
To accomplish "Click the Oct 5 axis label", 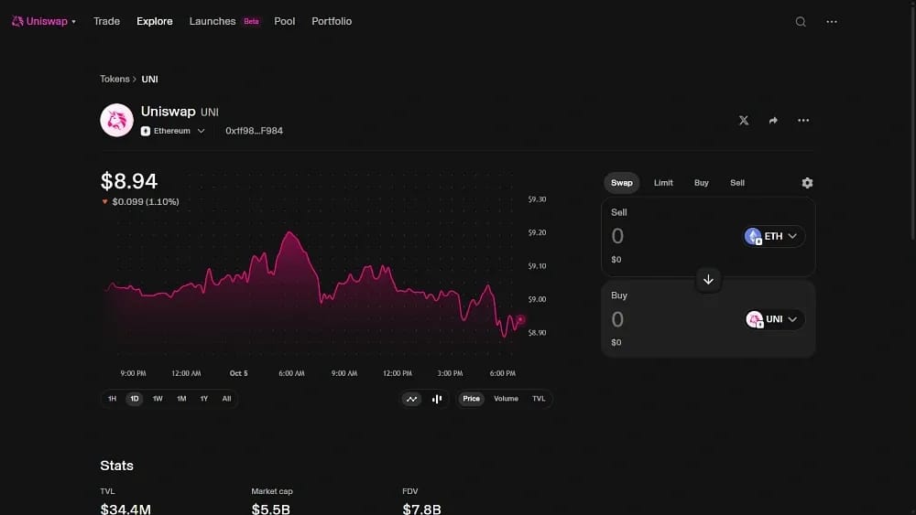I will (x=238, y=373).
